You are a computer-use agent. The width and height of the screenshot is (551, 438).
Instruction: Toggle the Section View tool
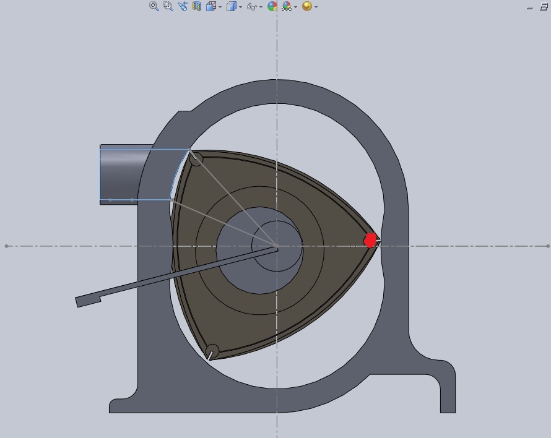[x=197, y=6]
